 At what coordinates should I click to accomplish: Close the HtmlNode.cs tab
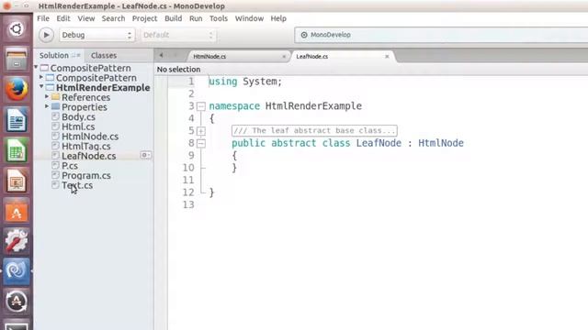point(284,57)
